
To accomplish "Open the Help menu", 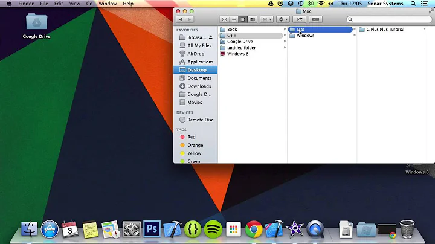I will [x=128, y=4].
